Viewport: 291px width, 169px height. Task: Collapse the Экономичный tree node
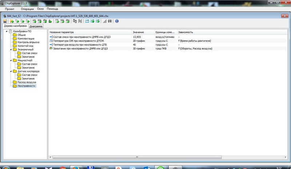click(x=11, y=49)
